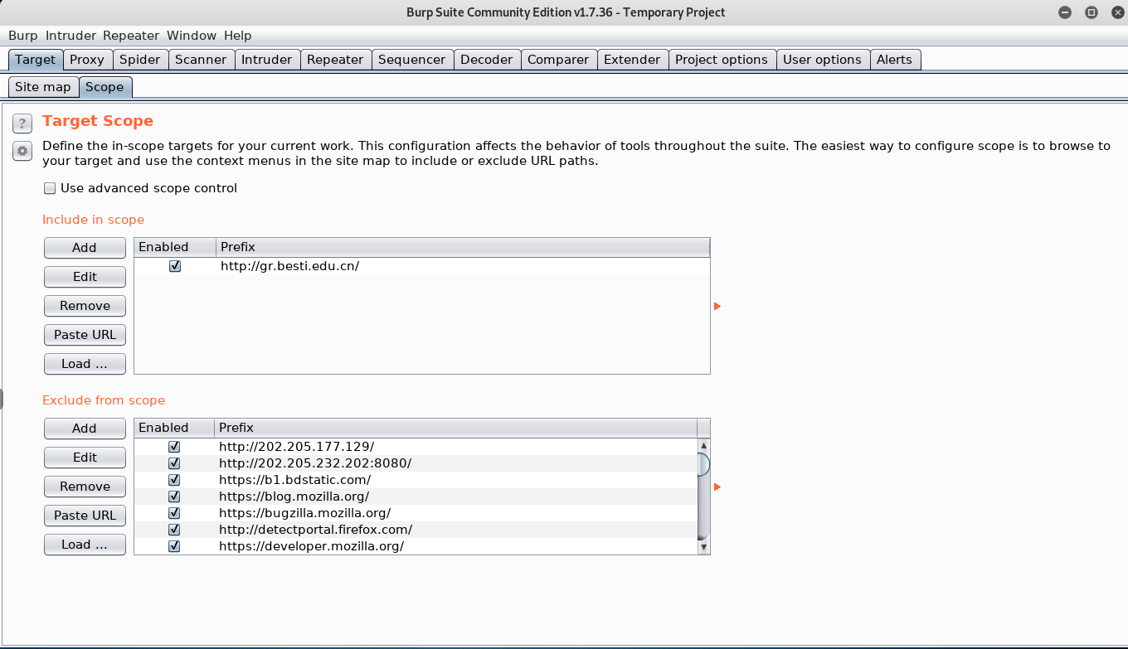Switch to the User options tab

pyautogui.click(x=822, y=60)
